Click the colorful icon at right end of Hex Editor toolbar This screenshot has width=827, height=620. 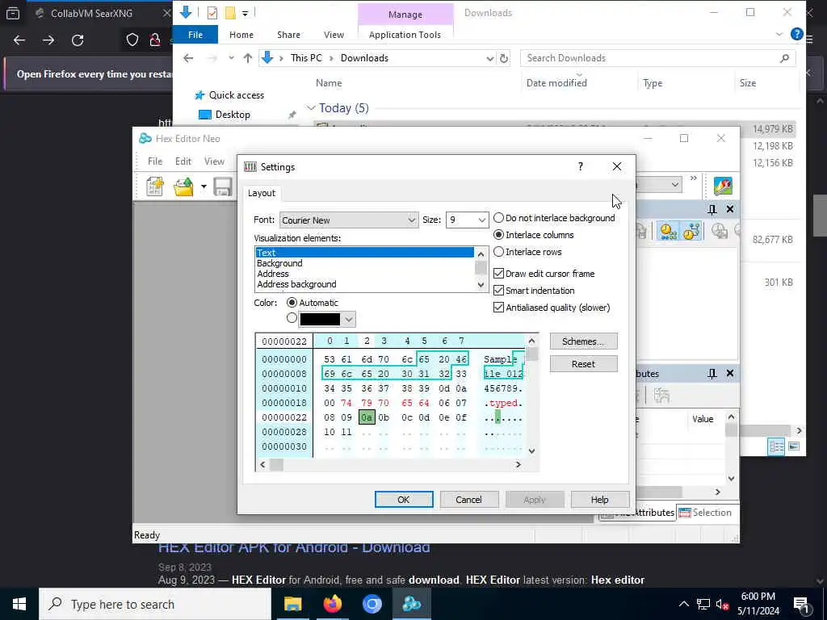tap(723, 186)
